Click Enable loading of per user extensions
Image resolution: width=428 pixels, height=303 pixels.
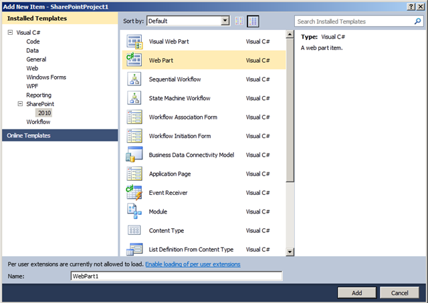coord(193,264)
